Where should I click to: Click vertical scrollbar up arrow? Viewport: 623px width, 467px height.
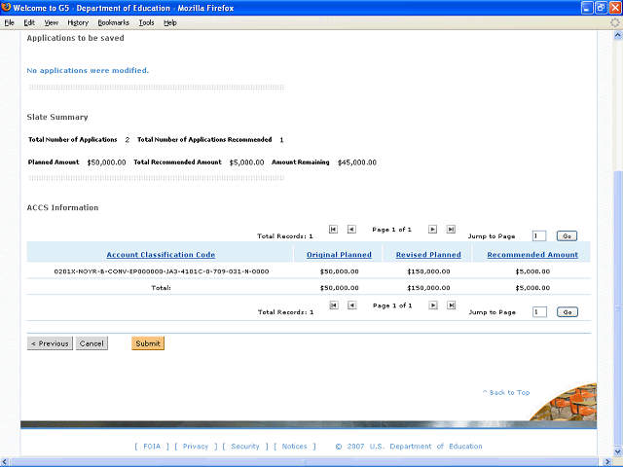(x=617, y=35)
